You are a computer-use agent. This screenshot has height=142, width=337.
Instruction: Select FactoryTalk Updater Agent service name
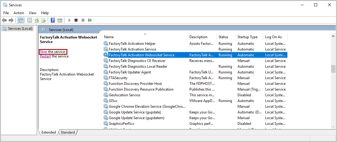pyautogui.click(x=130, y=72)
